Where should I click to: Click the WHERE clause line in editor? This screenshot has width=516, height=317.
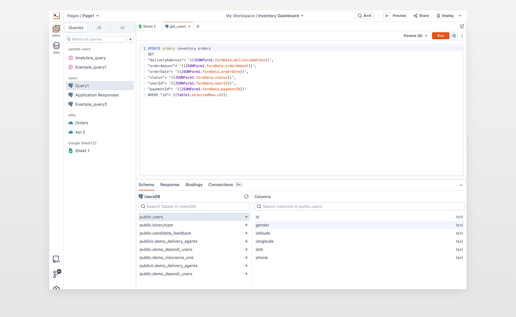pos(187,95)
